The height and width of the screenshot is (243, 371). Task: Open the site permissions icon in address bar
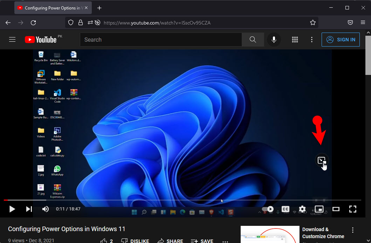coord(90,23)
